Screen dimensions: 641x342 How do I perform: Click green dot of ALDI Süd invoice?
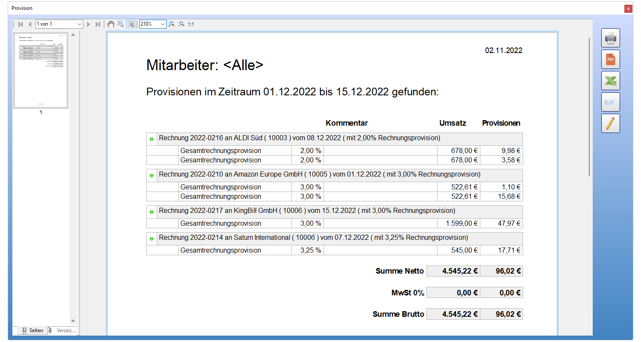point(152,139)
